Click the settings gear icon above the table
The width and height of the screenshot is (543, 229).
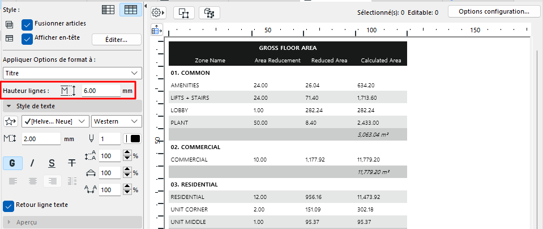click(x=159, y=12)
